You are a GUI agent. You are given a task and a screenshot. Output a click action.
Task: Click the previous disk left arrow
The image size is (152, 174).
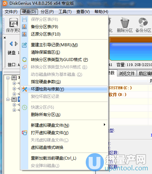tap(11, 44)
